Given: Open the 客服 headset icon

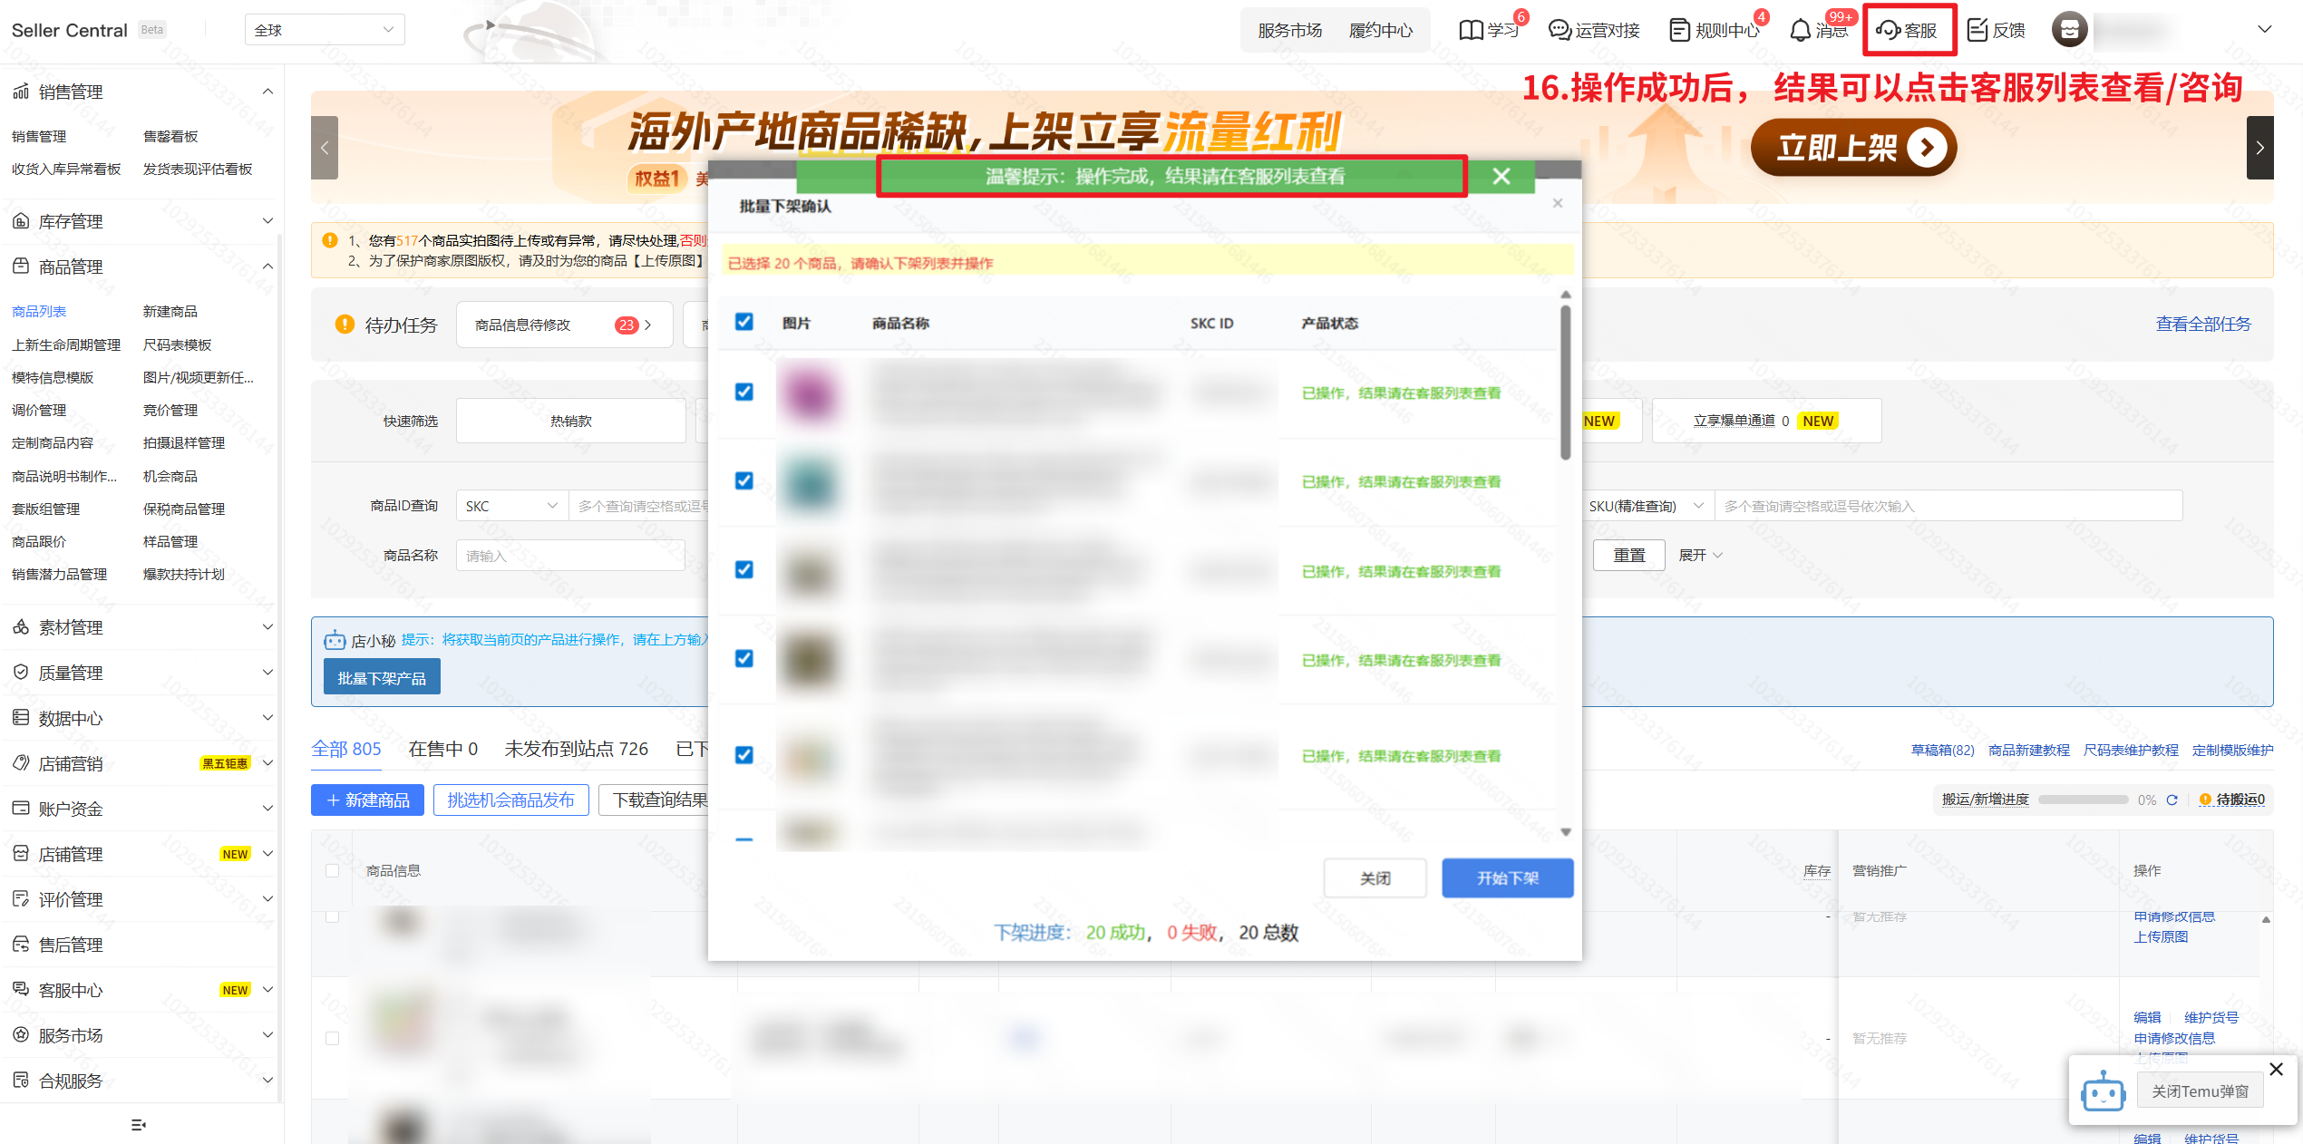Looking at the screenshot, I should coord(1888,30).
